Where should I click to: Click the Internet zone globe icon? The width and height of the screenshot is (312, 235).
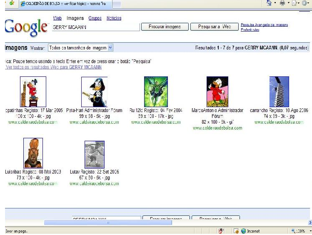pyautogui.click(x=244, y=231)
